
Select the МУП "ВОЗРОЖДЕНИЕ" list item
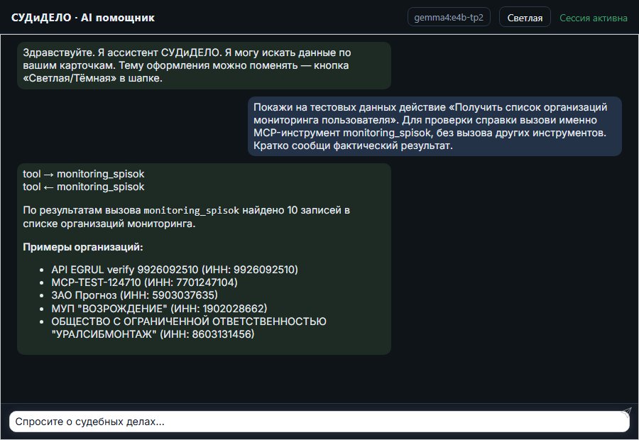tap(159, 309)
